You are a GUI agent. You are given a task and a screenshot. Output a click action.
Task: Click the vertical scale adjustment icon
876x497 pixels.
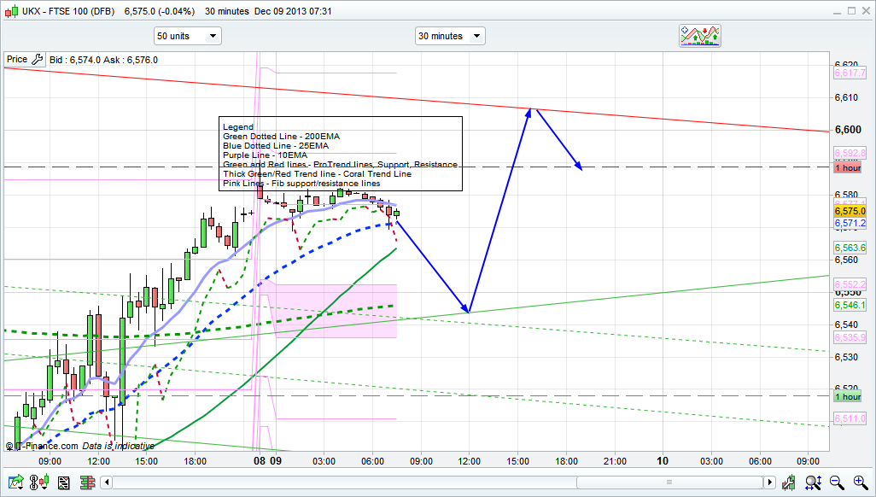coord(790,483)
